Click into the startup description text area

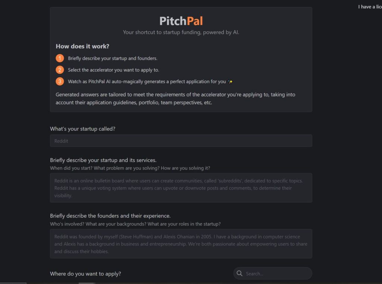181,188
